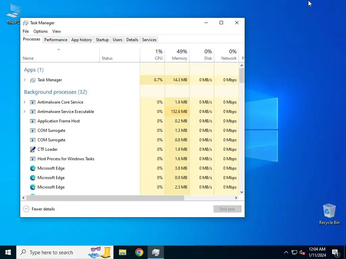Screen dimensions: 346x259
Task: Show hidden system tray icons
Action: pyautogui.click(x=286, y=252)
